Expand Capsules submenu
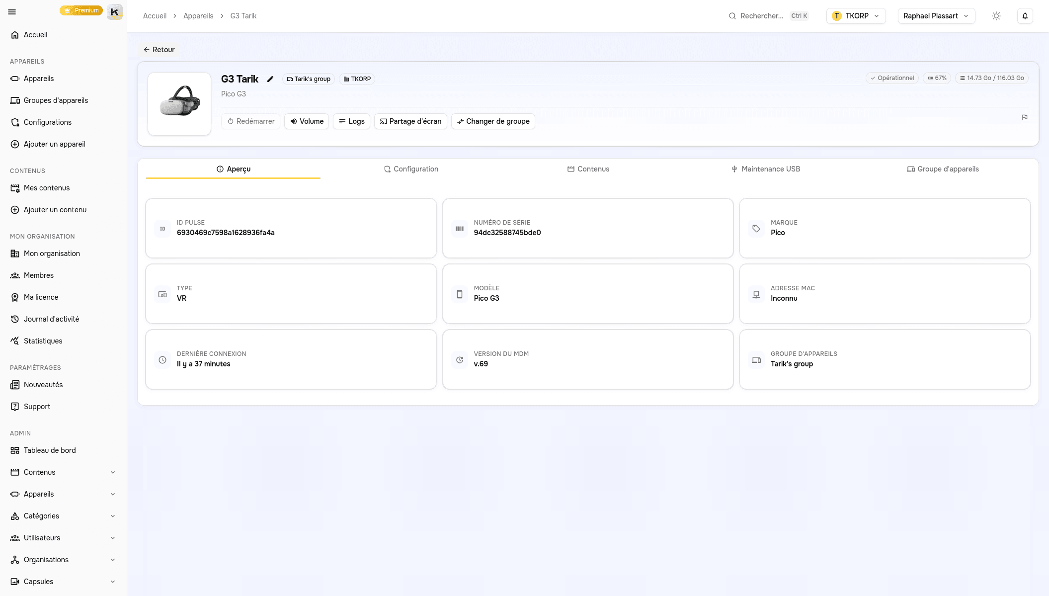 click(x=63, y=582)
